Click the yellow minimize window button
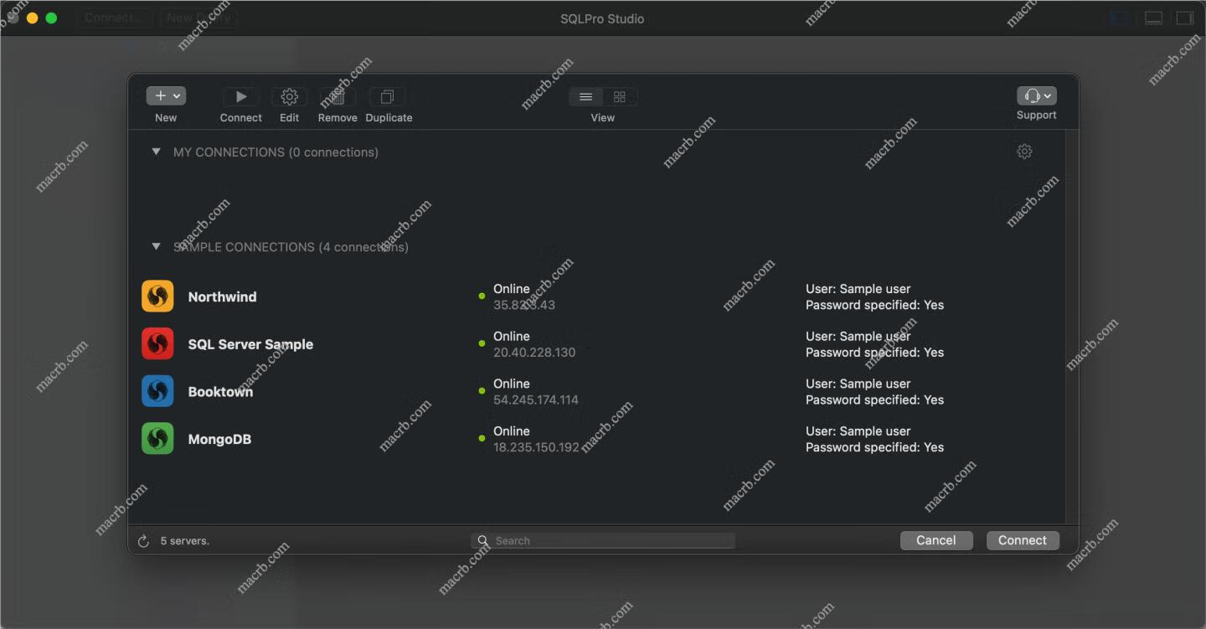 (x=32, y=18)
